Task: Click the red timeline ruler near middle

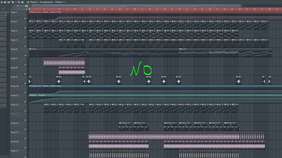Action: tap(156, 9)
